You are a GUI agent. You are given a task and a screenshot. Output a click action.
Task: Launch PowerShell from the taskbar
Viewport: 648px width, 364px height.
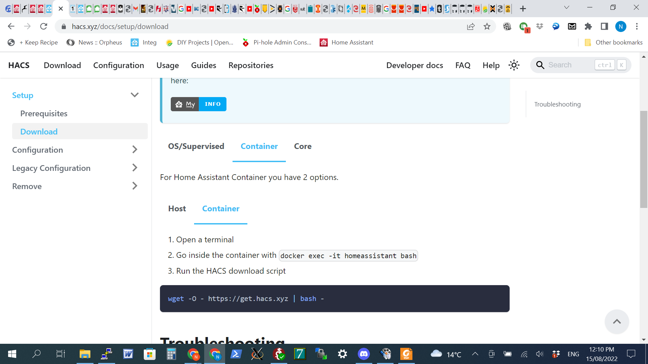point(236,354)
